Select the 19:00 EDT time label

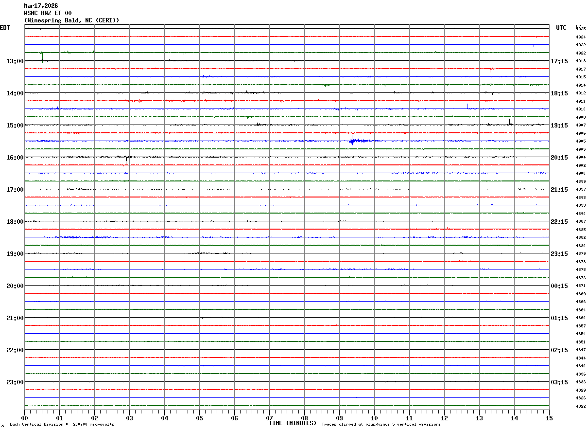(15, 254)
